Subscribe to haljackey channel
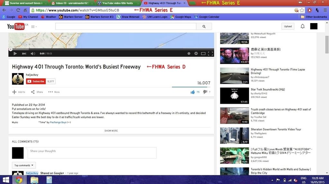 [x=36, y=81]
